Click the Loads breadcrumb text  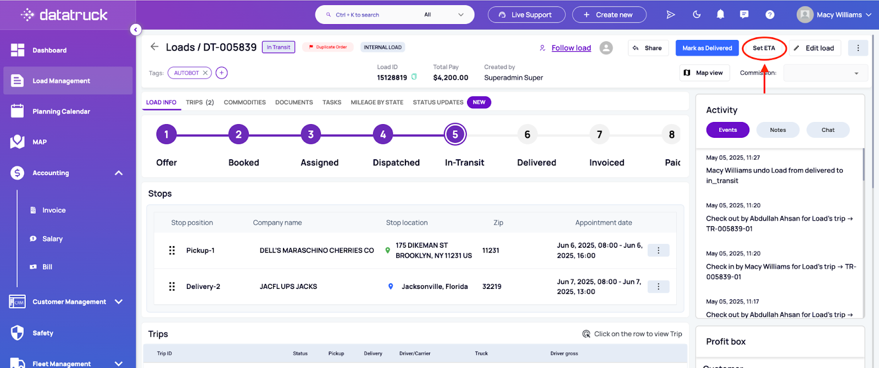[180, 47]
